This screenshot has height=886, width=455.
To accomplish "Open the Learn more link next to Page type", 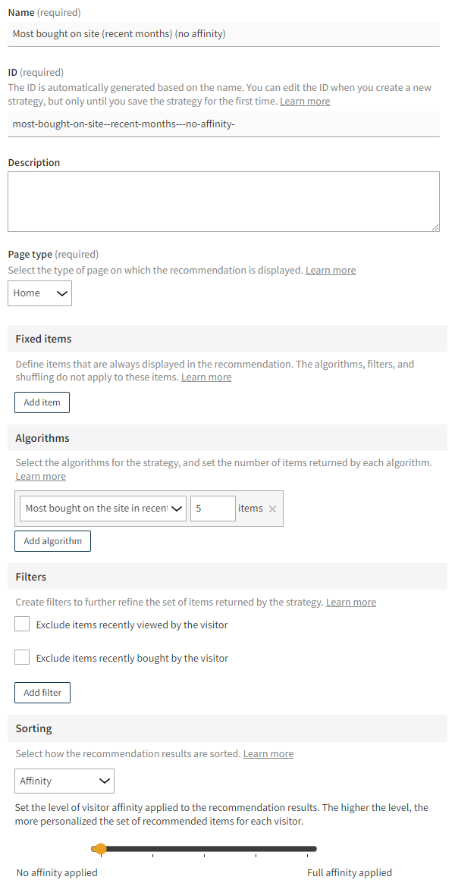I will click(330, 269).
